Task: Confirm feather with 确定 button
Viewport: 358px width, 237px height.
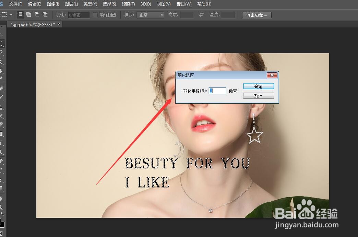Action: point(259,86)
